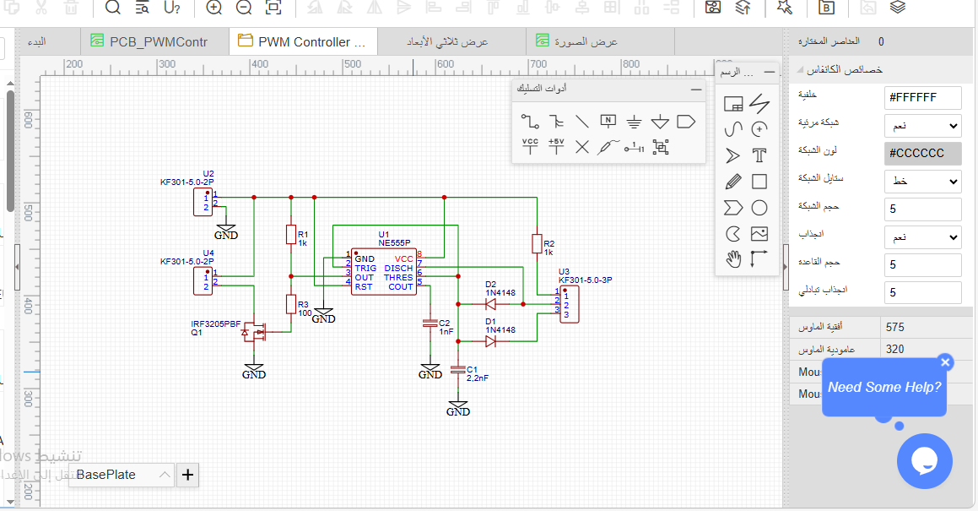The image size is (978, 511).
Task: Select the Rectangle drawing tool
Action: pyautogui.click(x=759, y=181)
